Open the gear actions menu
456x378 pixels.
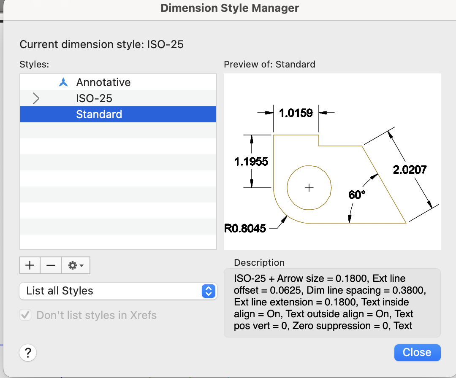click(x=76, y=265)
